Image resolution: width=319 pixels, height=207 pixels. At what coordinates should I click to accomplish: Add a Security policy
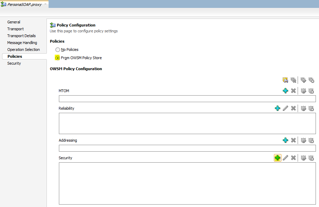(278, 157)
